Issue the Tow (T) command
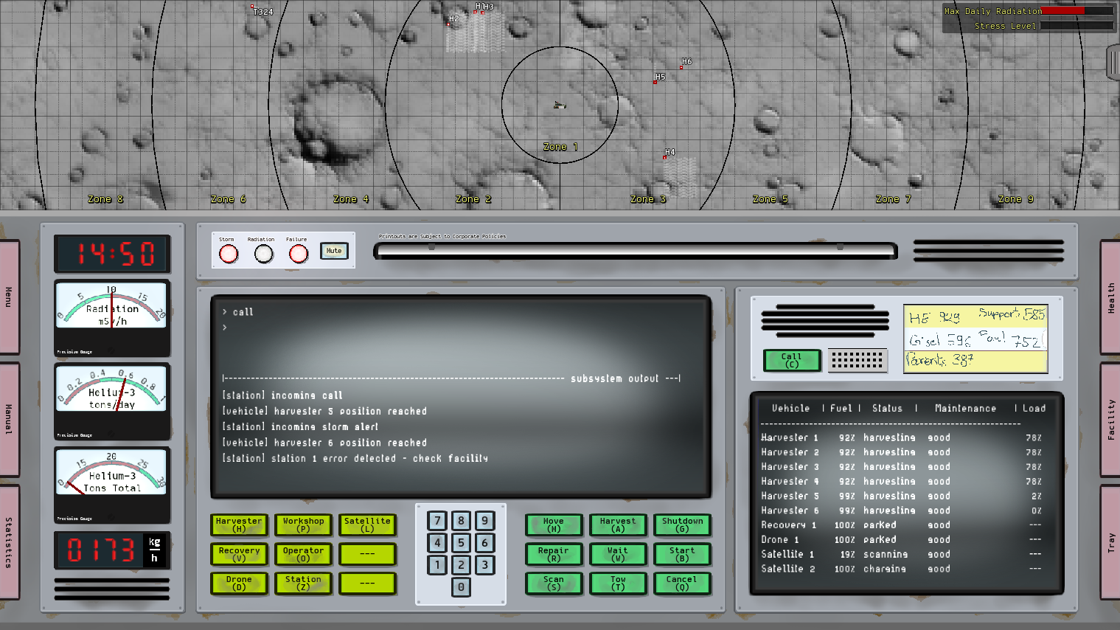1120x630 pixels. [618, 584]
